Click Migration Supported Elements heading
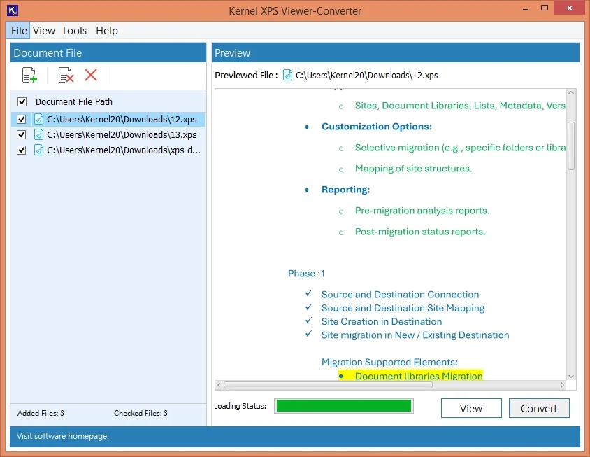This screenshot has height=457, width=590. pyautogui.click(x=389, y=362)
